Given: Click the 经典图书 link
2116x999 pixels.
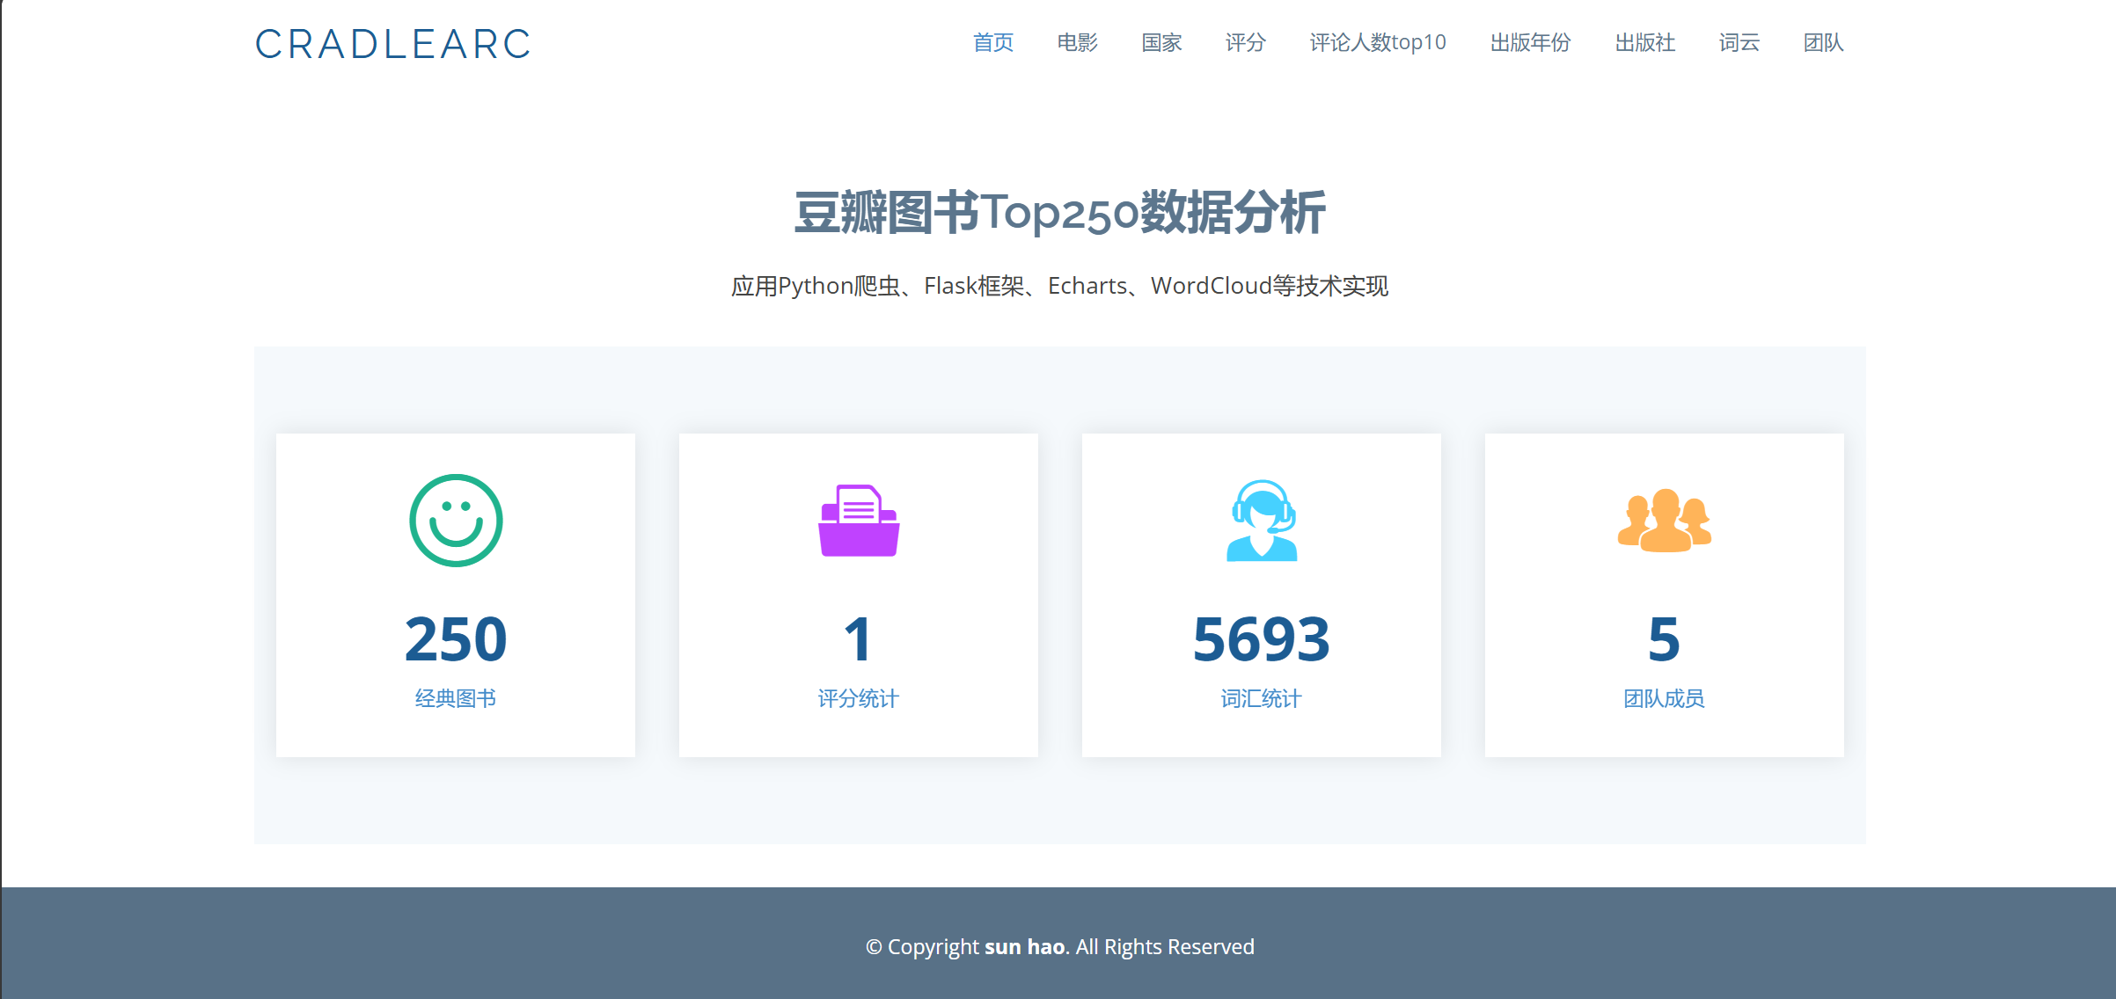Looking at the screenshot, I should (456, 698).
